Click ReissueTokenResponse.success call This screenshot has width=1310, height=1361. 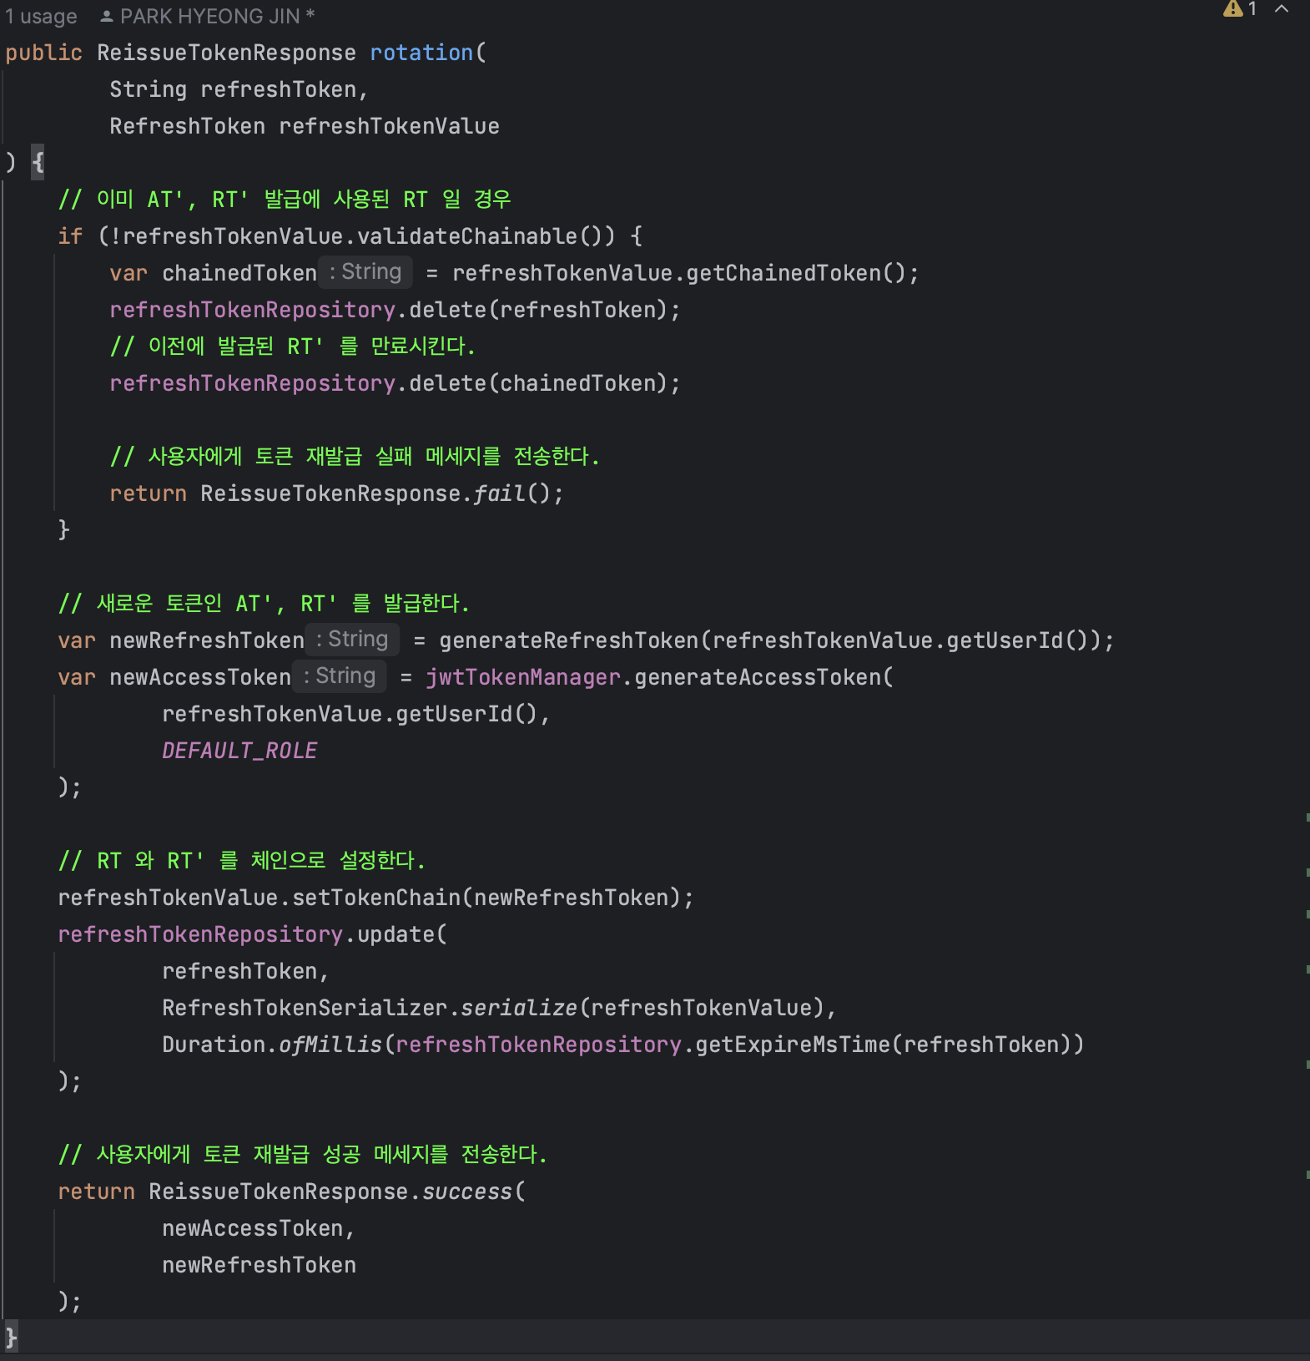click(x=330, y=1192)
